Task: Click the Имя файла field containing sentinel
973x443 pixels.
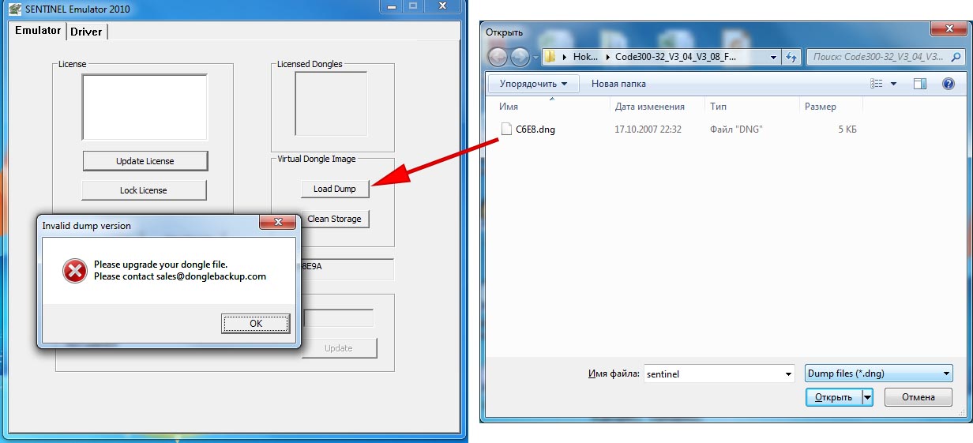Action: tap(712, 374)
